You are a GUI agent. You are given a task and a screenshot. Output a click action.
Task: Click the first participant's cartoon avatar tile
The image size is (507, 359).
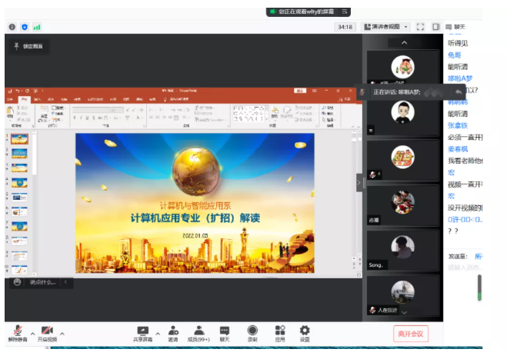(403, 67)
